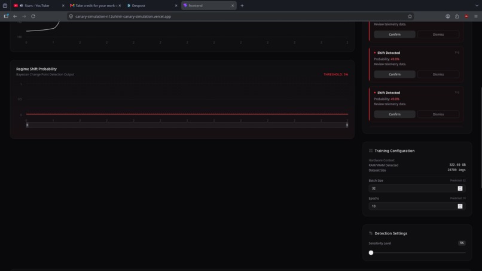The width and height of the screenshot is (482, 271).
Task: Close the frontend tab
Action: pyautogui.click(x=233, y=5)
